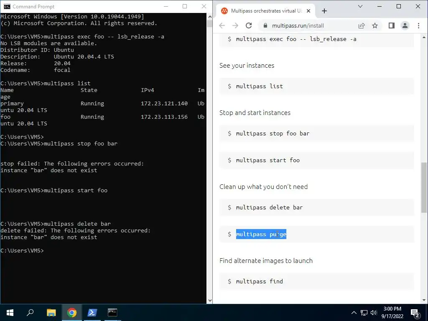Click IP 172.23.121.140 in Command Prompt

[x=164, y=104]
